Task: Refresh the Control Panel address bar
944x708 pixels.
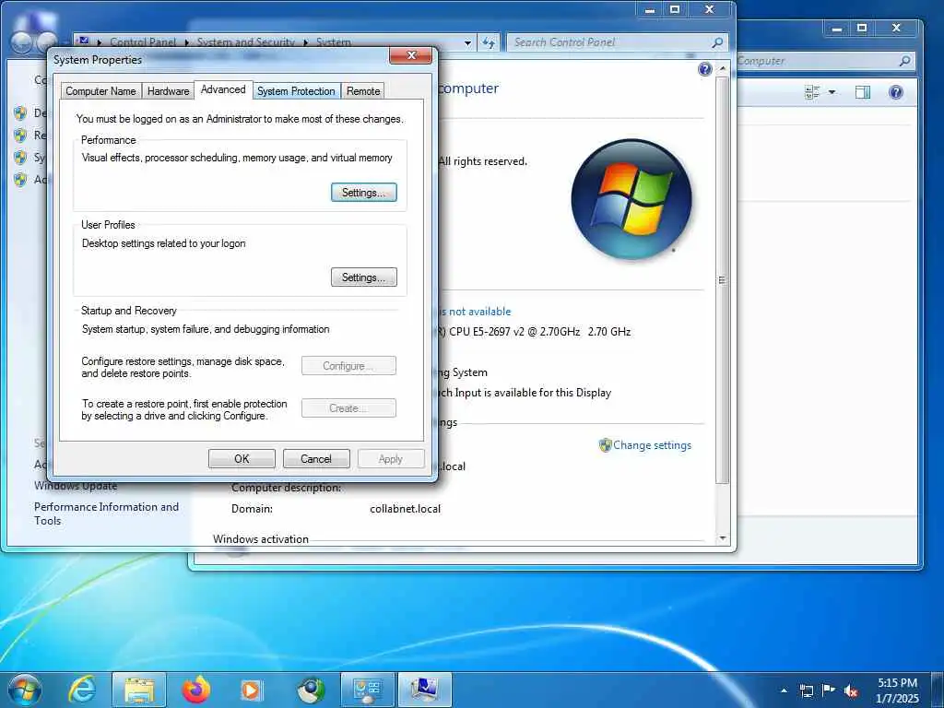Action: click(489, 42)
